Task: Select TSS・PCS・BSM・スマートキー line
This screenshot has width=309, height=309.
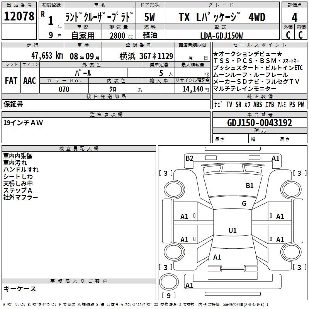Action: (256, 61)
